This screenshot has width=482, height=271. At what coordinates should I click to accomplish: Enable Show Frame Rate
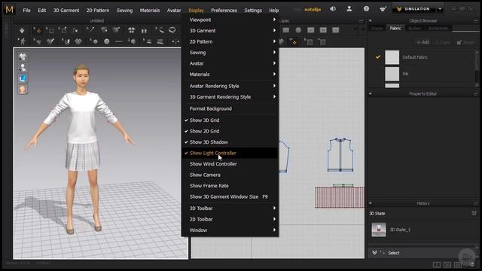[230, 186]
